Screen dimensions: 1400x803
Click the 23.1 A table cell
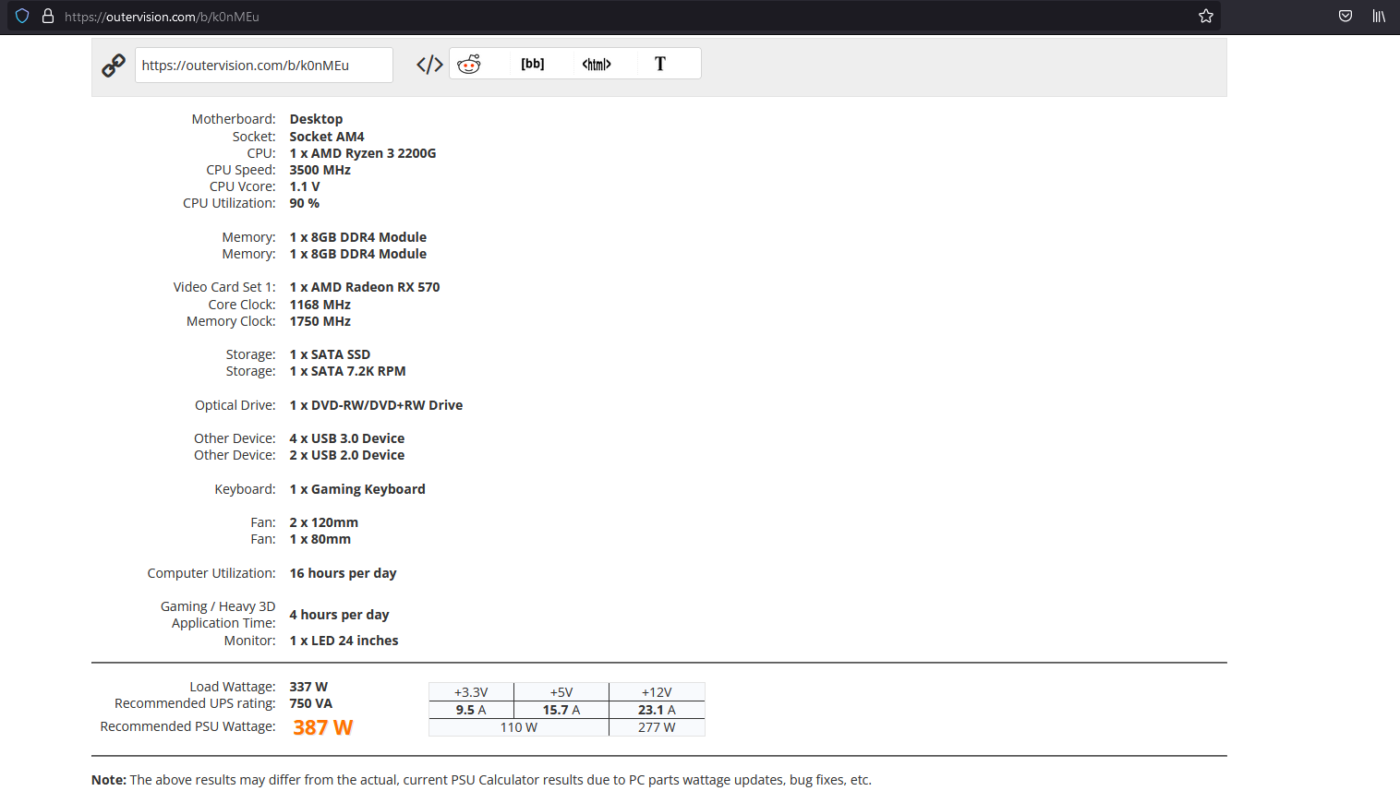click(657, 710)
